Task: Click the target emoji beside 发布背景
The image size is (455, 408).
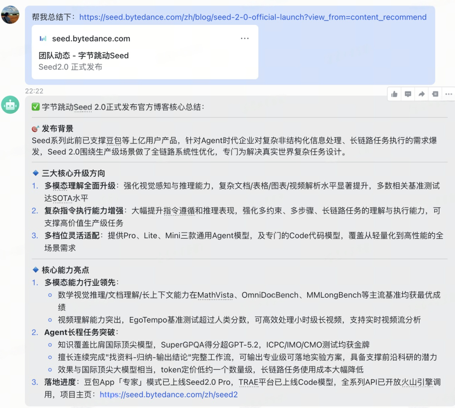Action: 35,128
